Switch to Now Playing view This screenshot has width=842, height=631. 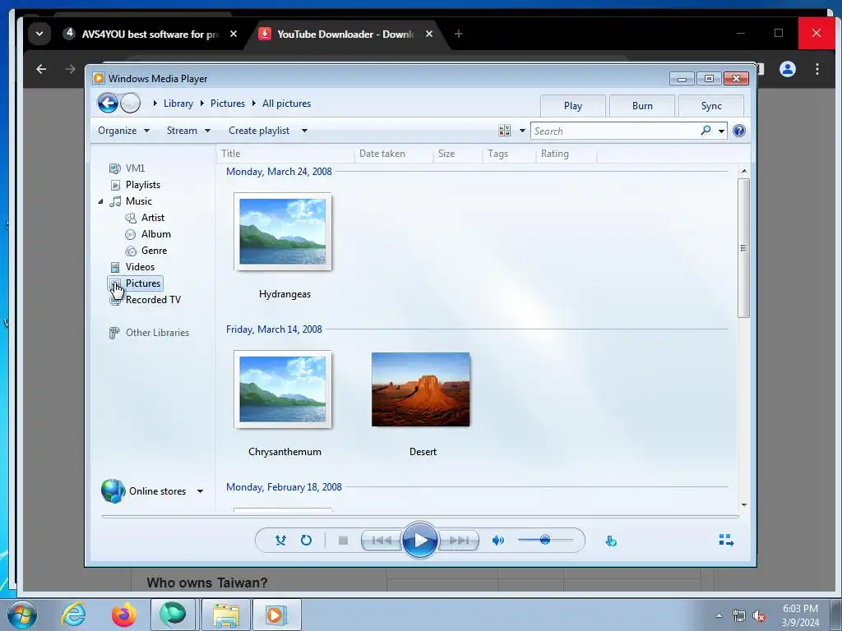coord(726,540)
